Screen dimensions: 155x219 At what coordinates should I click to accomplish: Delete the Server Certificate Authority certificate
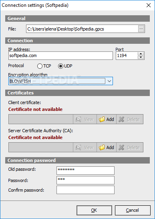click(x=130, y=147)
